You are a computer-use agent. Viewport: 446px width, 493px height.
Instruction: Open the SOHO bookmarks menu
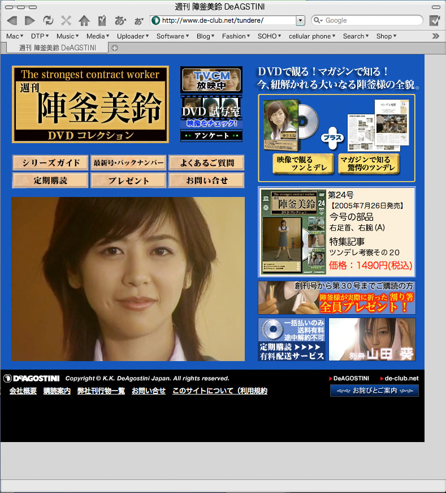[x=269, y=36]
